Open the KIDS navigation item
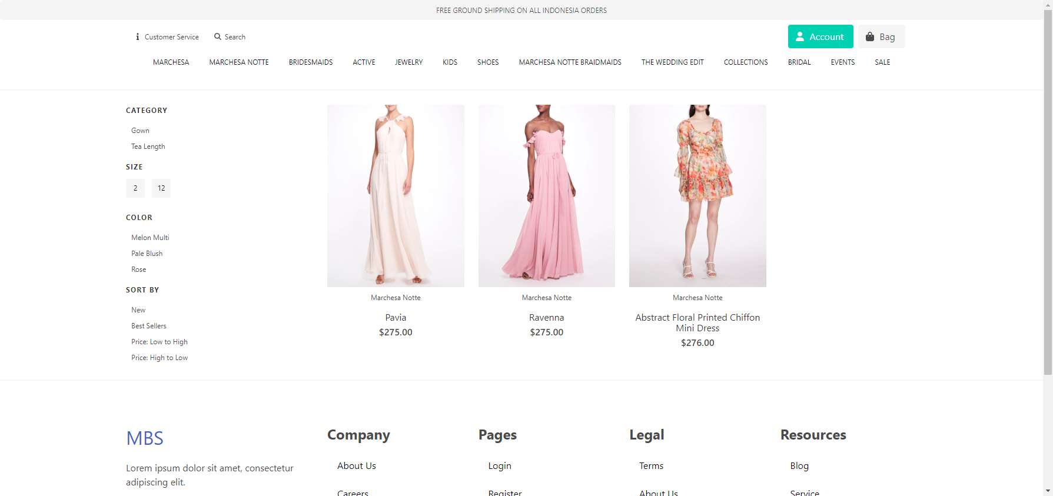This screenshot has height=496, width=1053. tap(450, 62)
